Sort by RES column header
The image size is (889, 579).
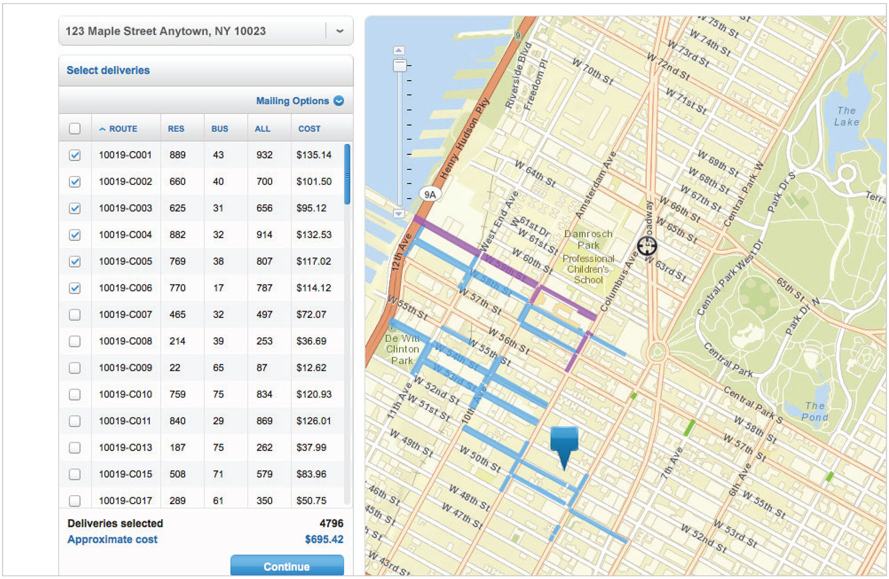click(176, 129)
